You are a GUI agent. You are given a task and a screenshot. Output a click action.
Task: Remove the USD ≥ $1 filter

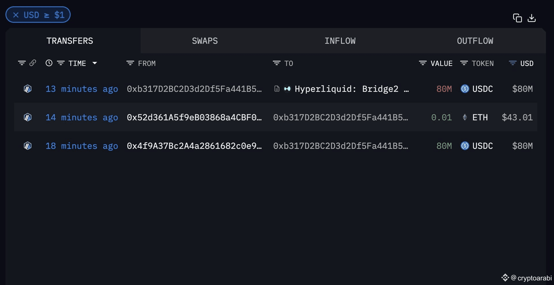pyautogui.click(x=16, y=15)
